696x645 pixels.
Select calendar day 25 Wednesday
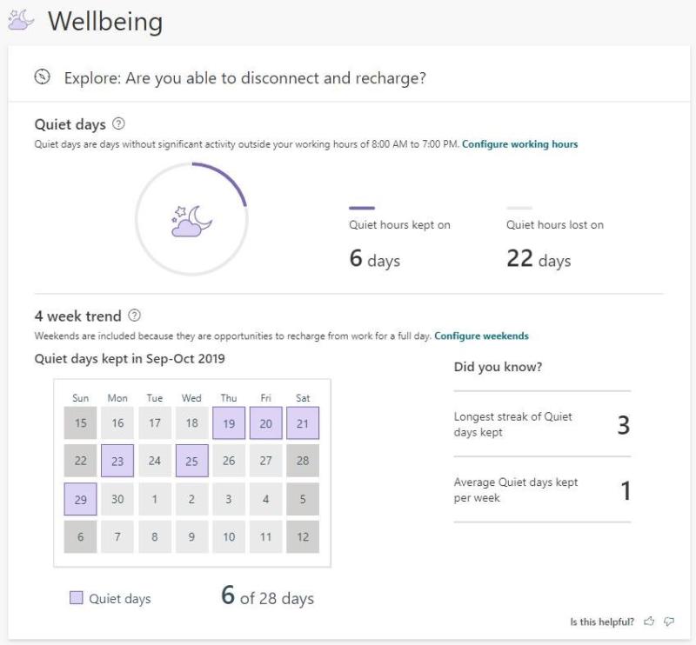click(x=191, y=461)
